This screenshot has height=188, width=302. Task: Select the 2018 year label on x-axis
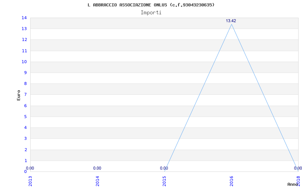pyautogui.click(x=299, y=180)
